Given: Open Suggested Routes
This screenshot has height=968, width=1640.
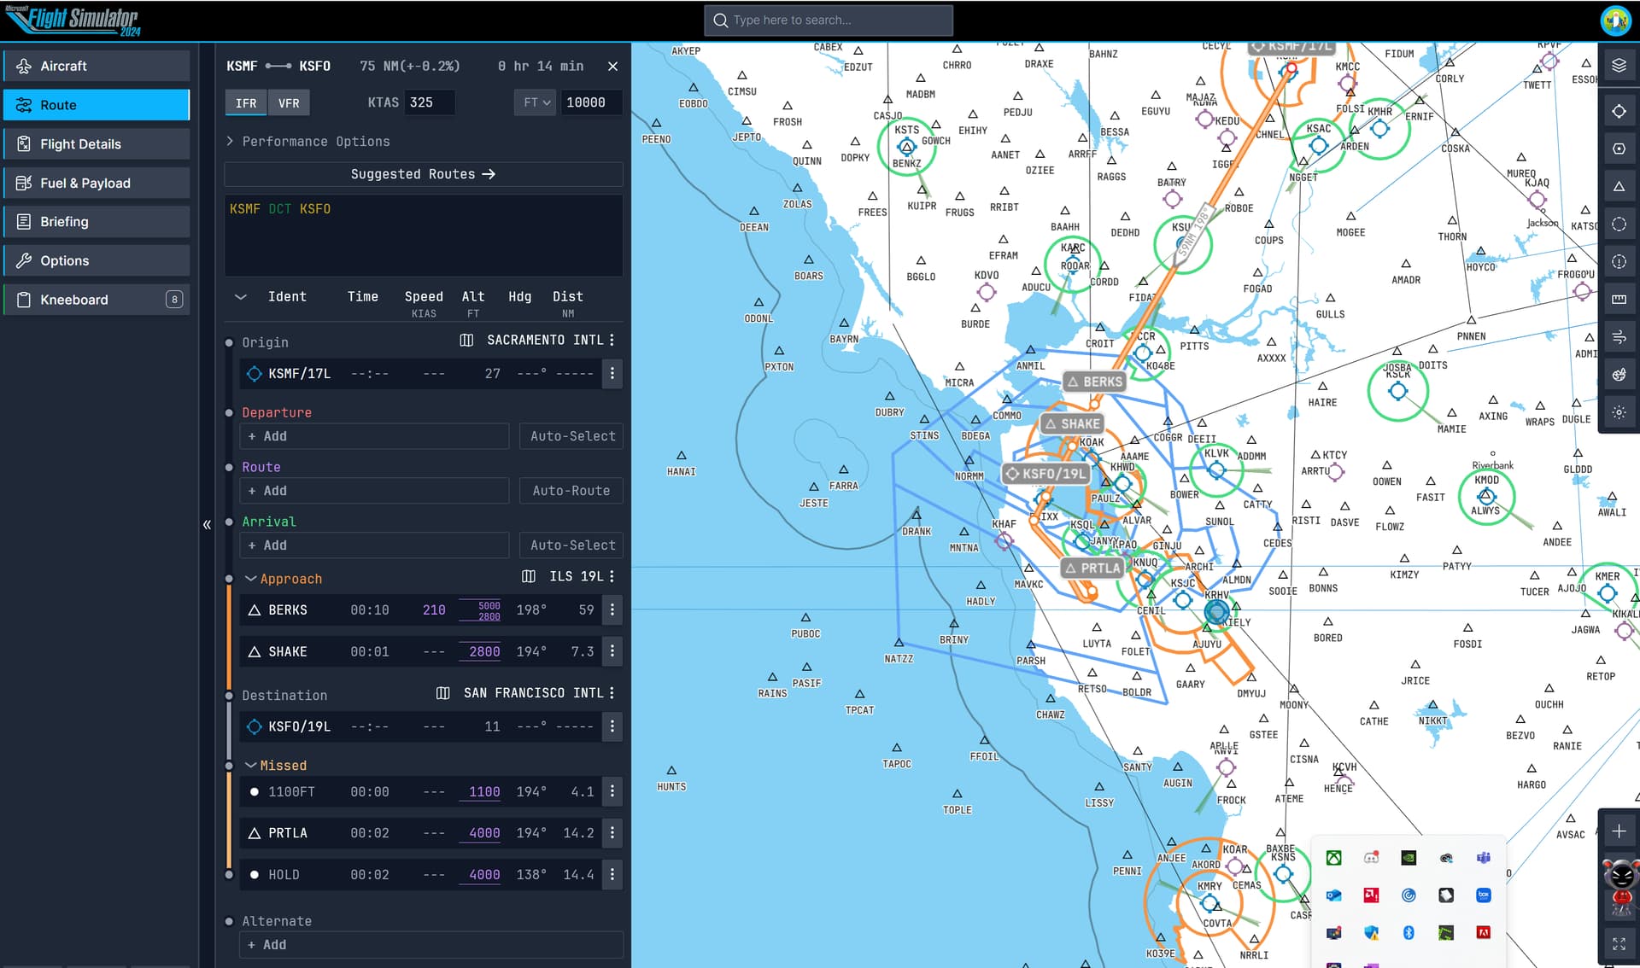Looking at the screenshot, I should 423,173.
